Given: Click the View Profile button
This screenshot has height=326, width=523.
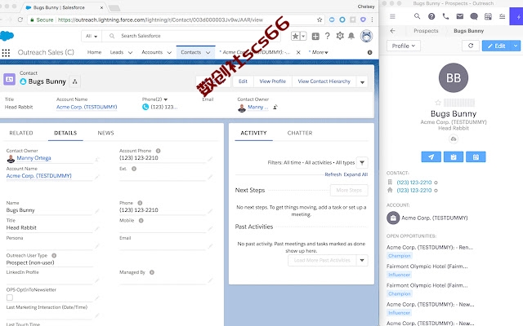Looking at the screenshot, I should coord(272,81).
